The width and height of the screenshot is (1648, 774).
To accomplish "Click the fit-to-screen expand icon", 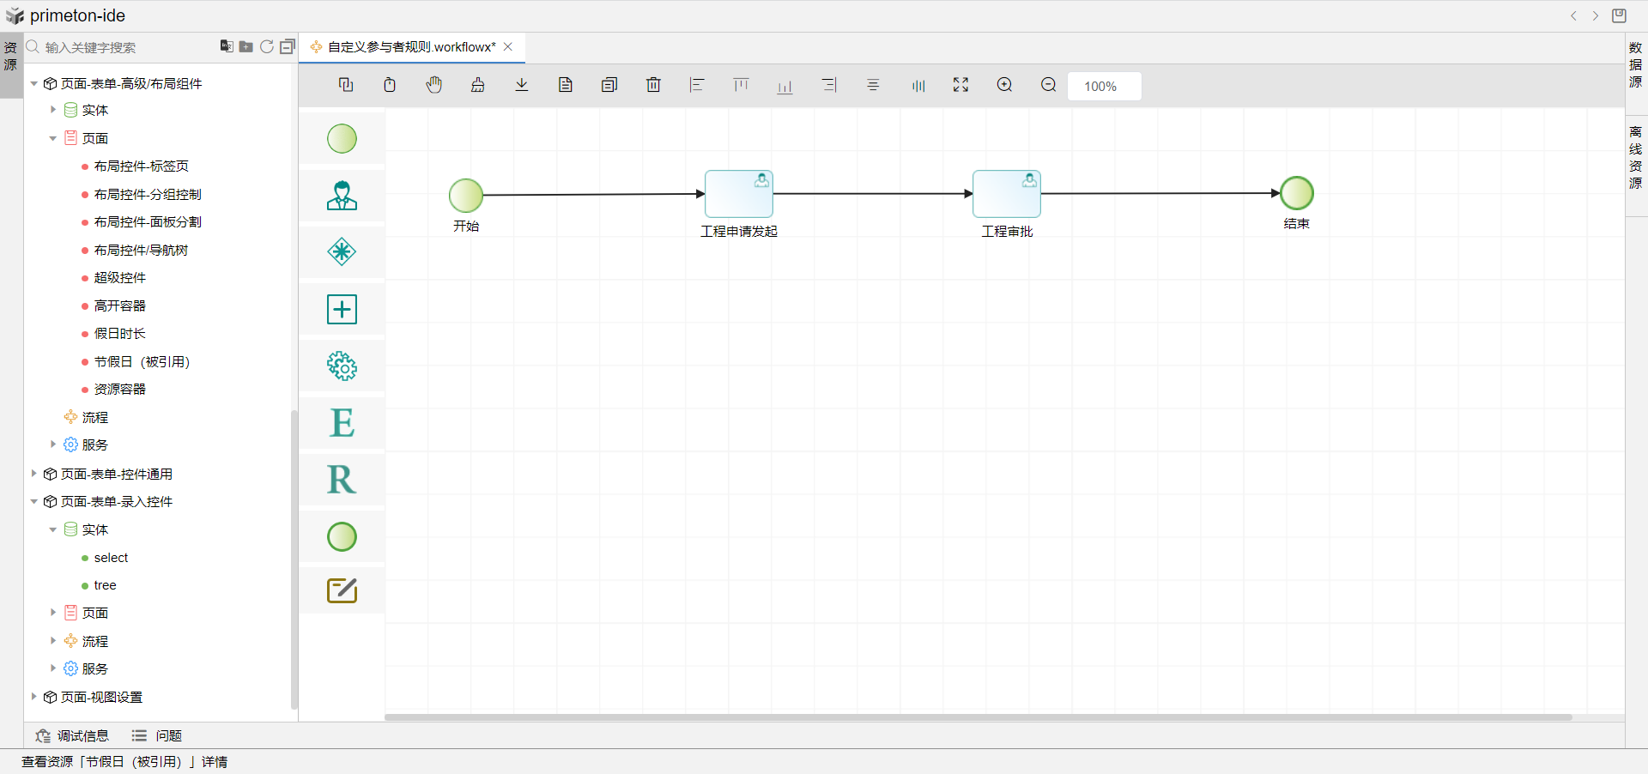I will tap(960, 85).
